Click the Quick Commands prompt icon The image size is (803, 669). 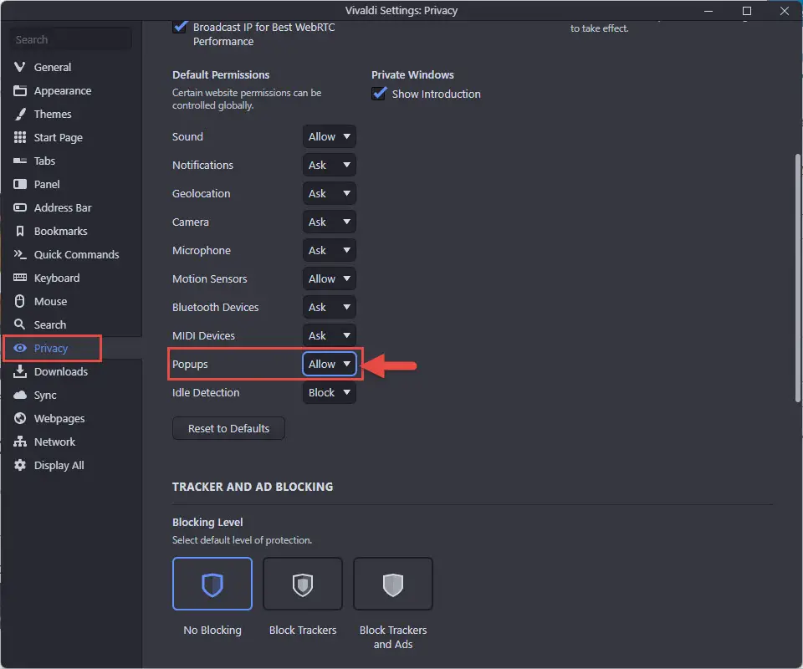click(x=20, y=254)
